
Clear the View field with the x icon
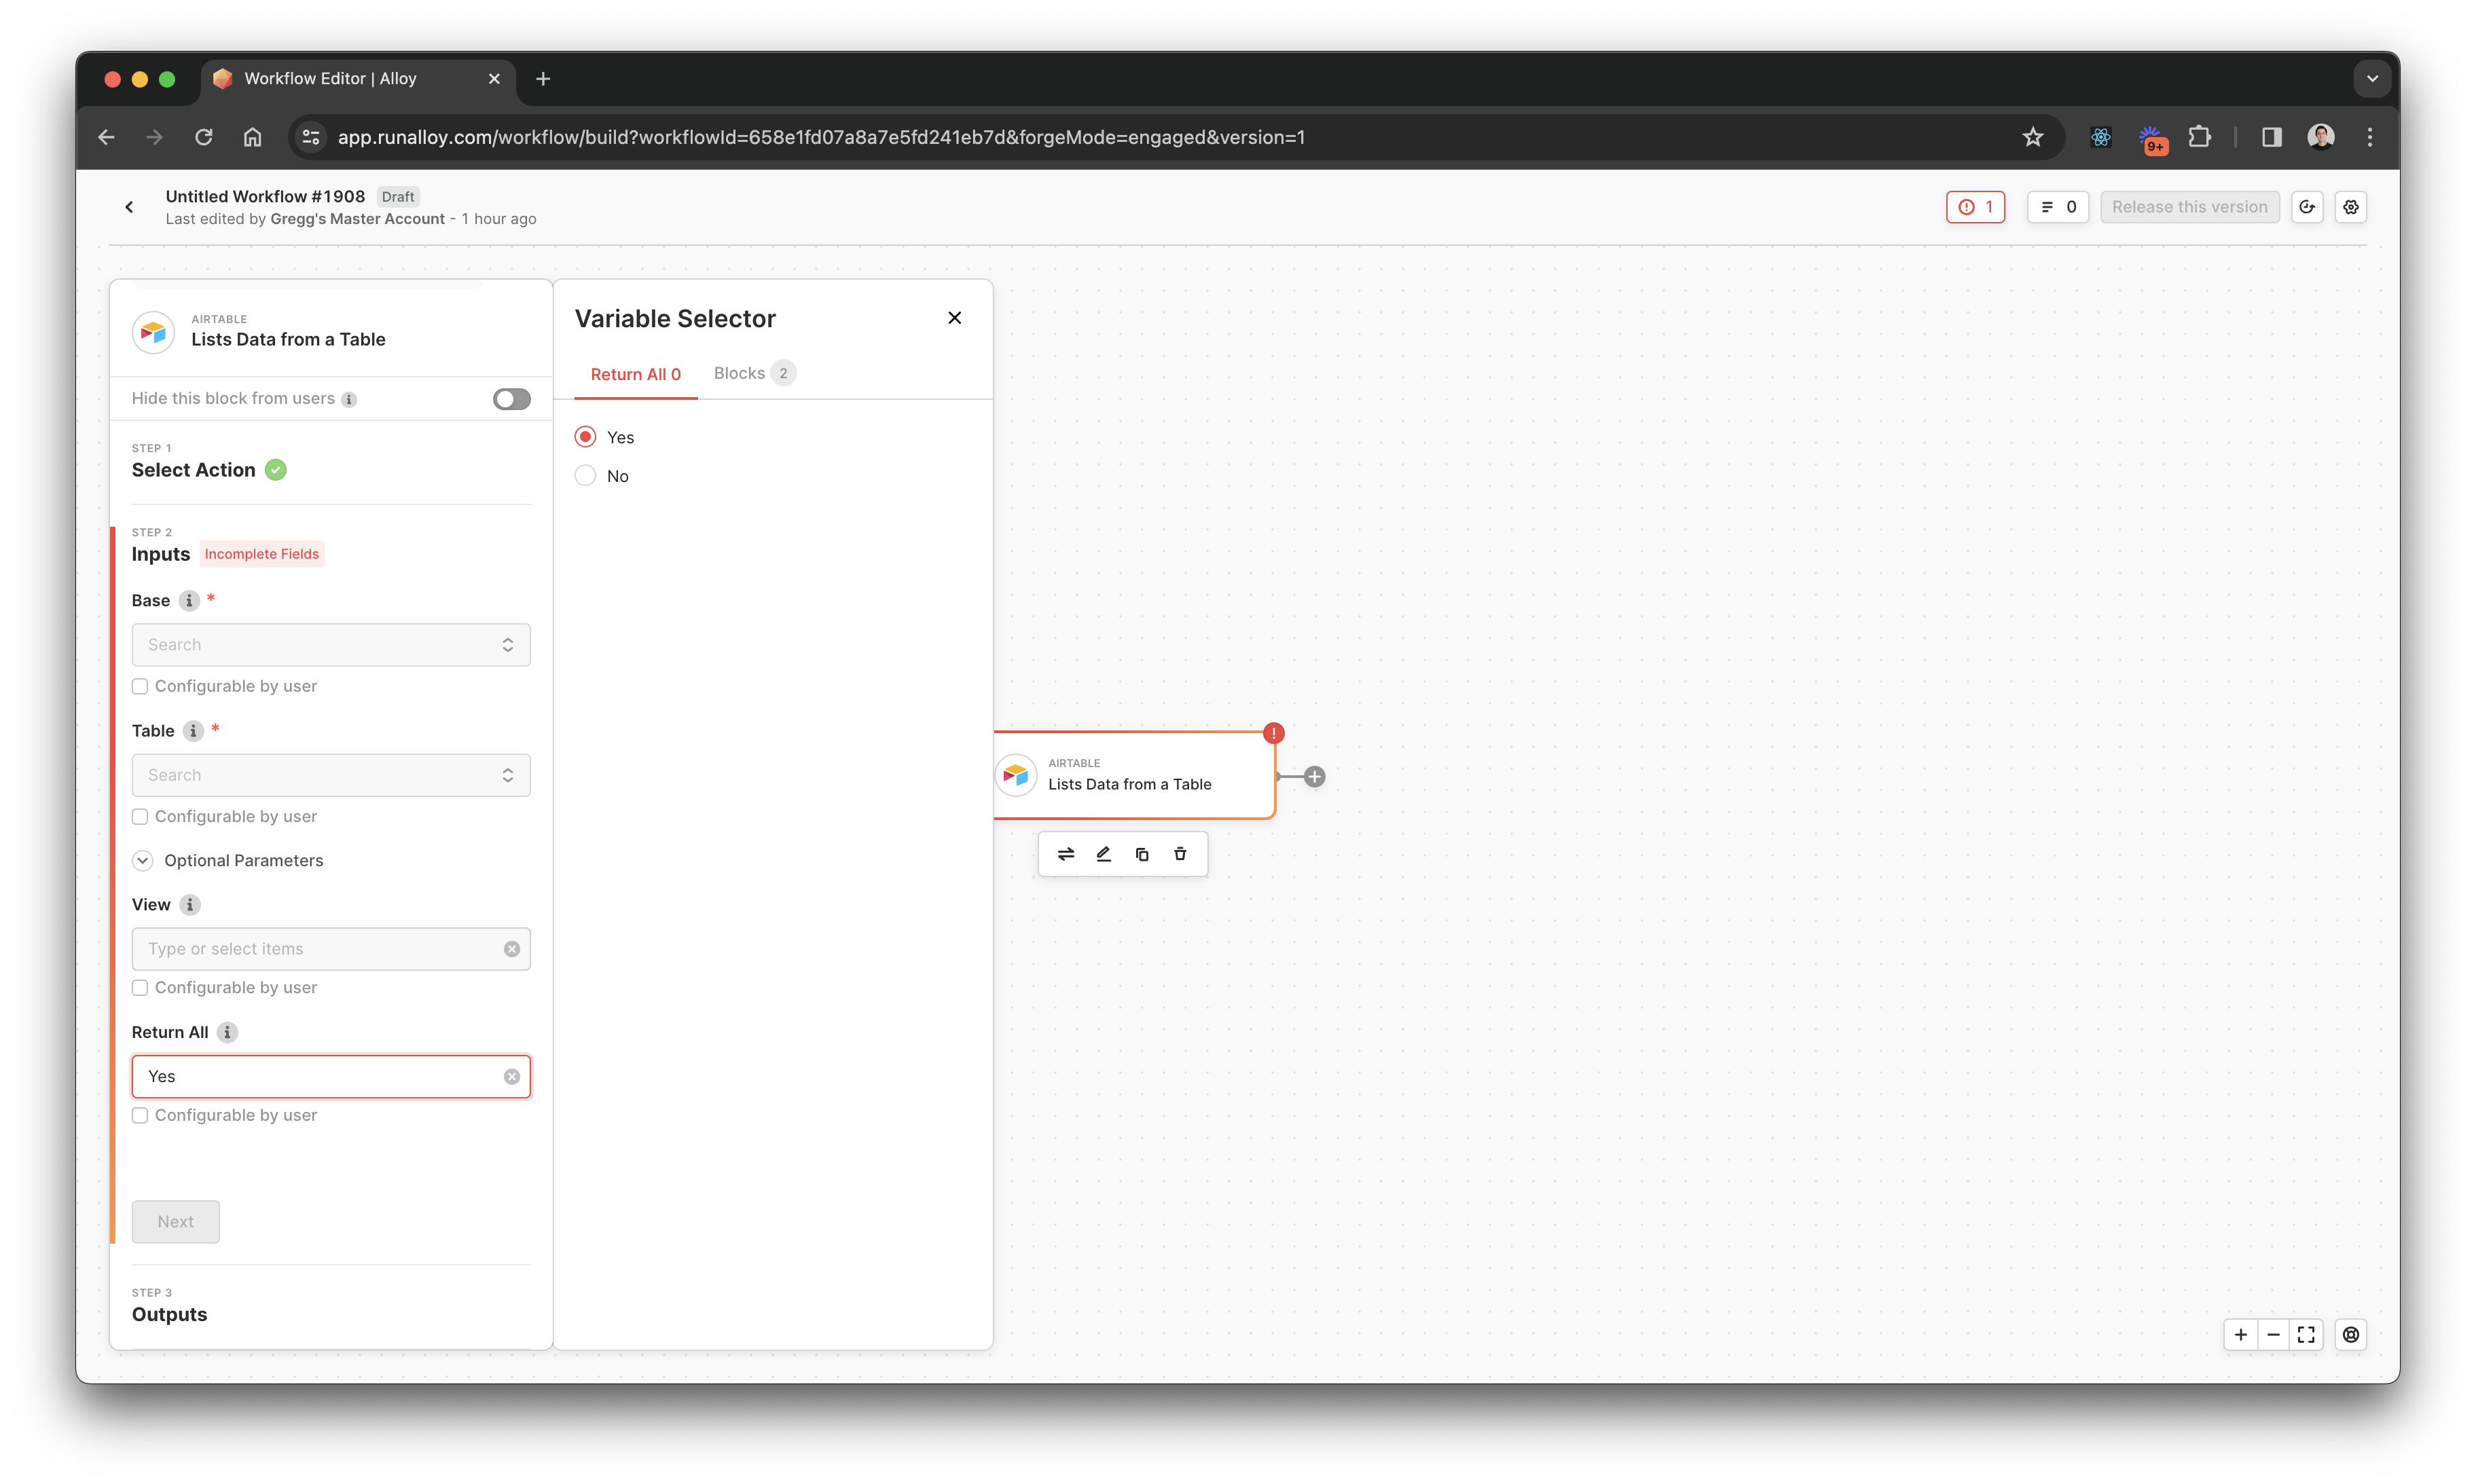point(511,949)
